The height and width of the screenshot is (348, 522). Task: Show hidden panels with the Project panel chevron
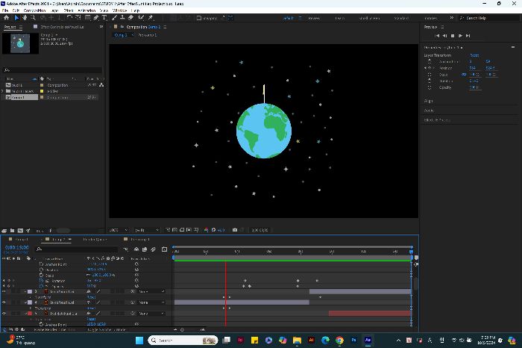point(101,27)
